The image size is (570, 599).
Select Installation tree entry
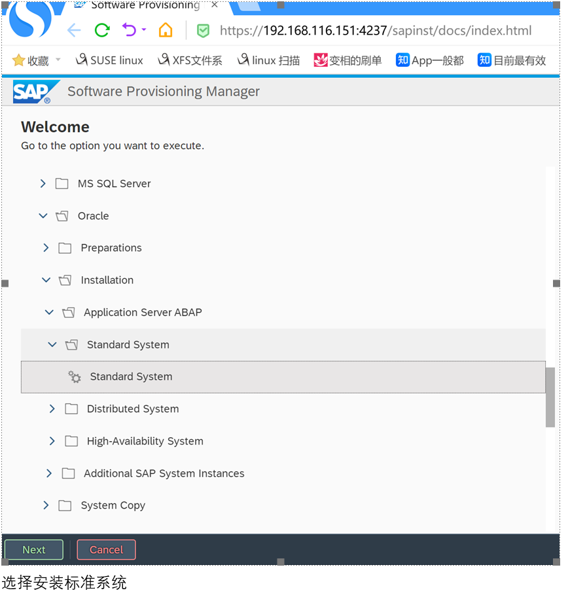click(107, 280)
